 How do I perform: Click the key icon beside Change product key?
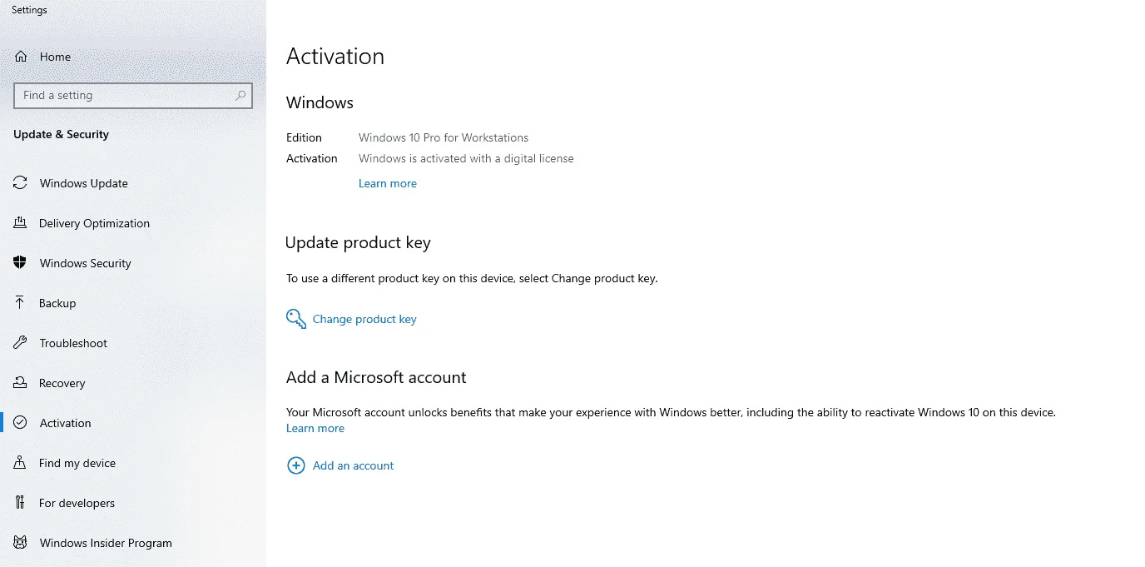[296, 319]
